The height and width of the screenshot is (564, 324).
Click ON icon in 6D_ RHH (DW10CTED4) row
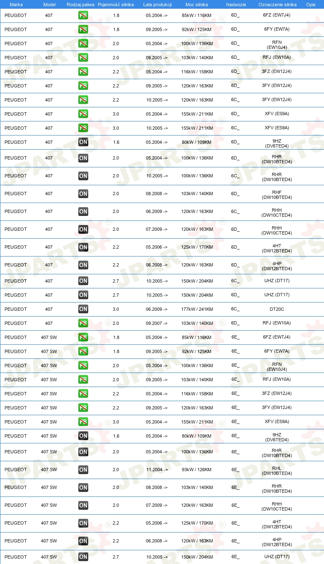point(83,229)
